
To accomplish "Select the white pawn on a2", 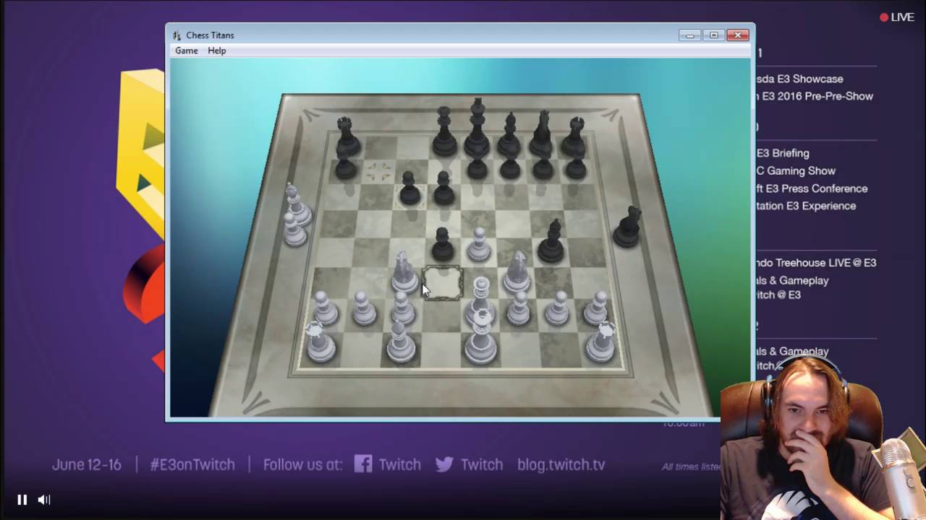I will [325, 307].
